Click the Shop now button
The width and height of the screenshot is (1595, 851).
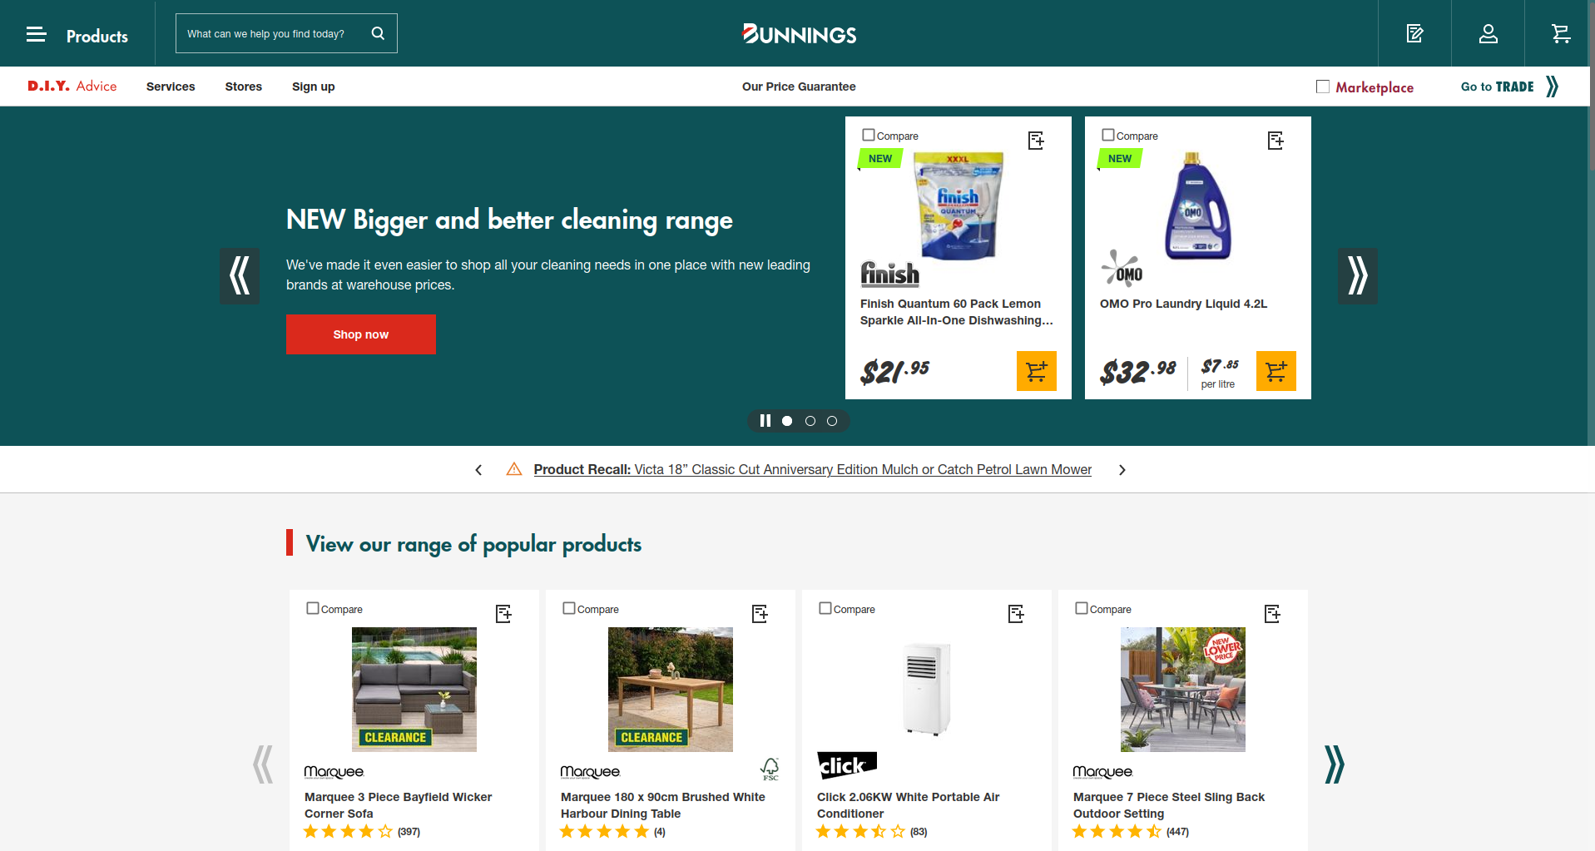point(360,334)
